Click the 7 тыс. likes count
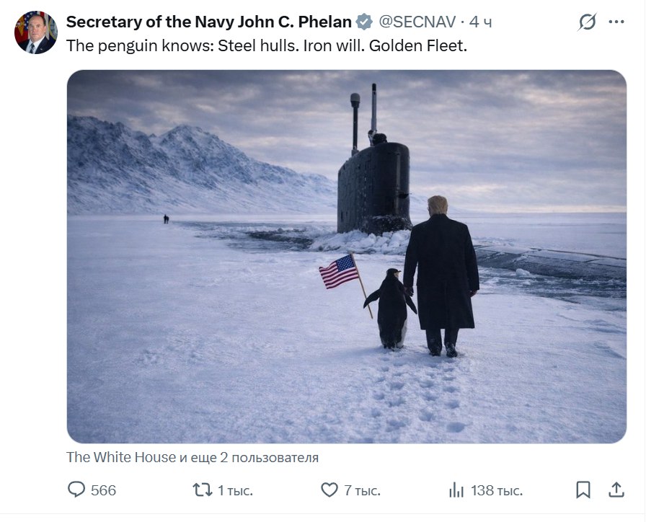The width and height of the screenshot is (646, 522). pos(362,491)
